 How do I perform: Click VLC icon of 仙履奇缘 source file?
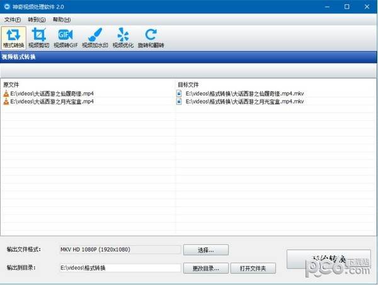point(6,93)
